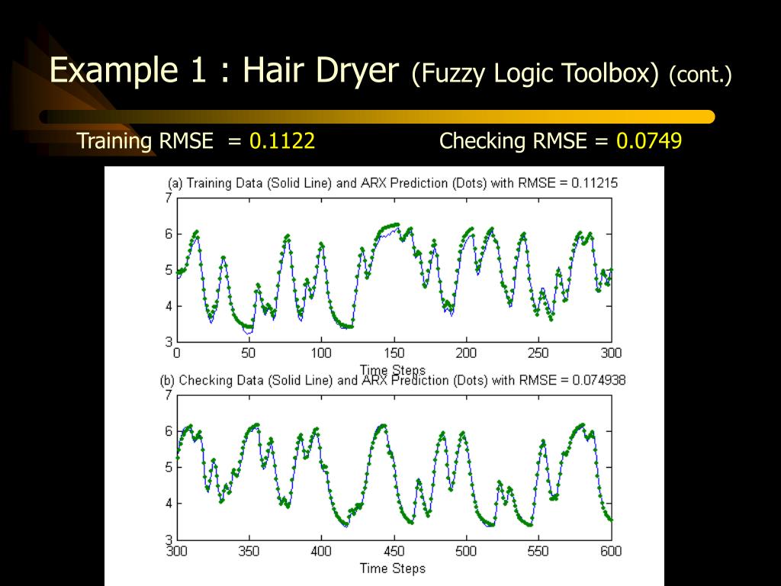Click the plot (b) Checking Data title
Screen dimensions: 781x586
[x=393, y=380]
